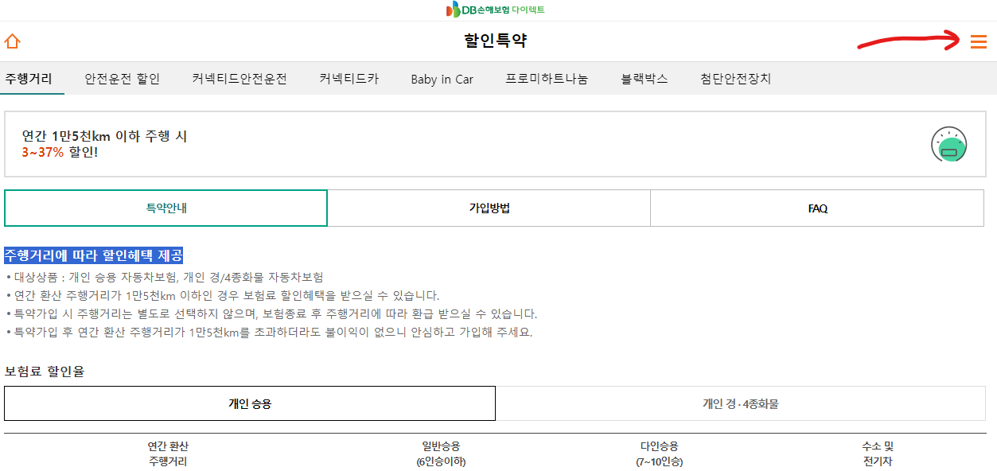
Task: Open the FAQ section tab
Action: pyautogui.click(x=817, y=208)
